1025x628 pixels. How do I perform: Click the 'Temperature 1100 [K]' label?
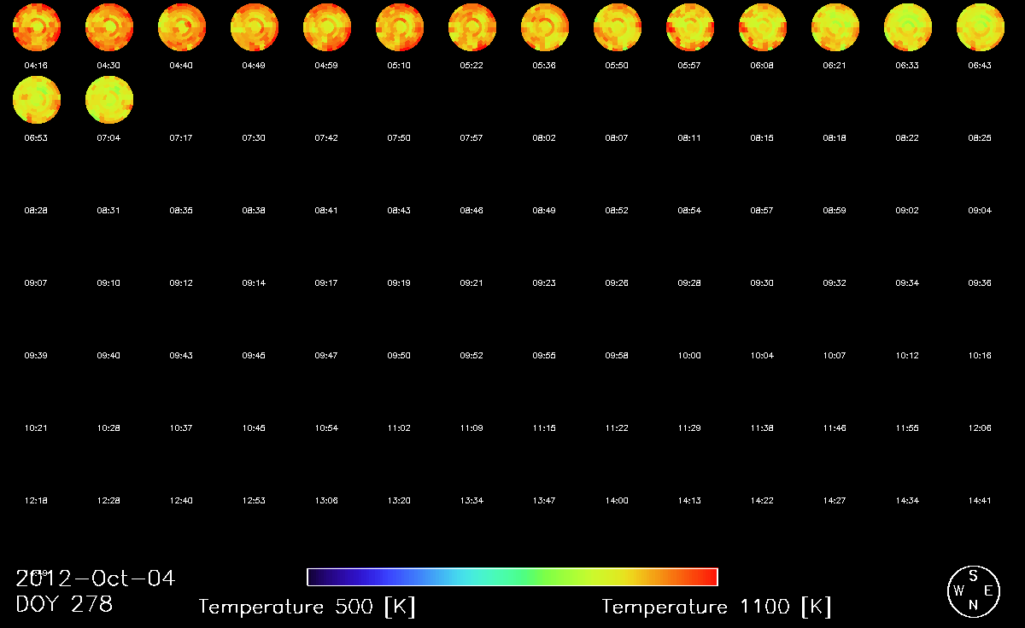(717, 607)
